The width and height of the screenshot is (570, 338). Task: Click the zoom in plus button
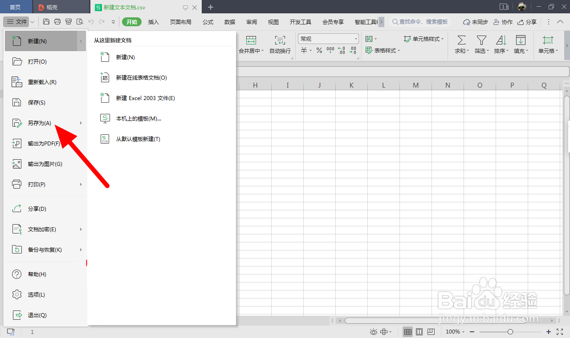point(549,332)
